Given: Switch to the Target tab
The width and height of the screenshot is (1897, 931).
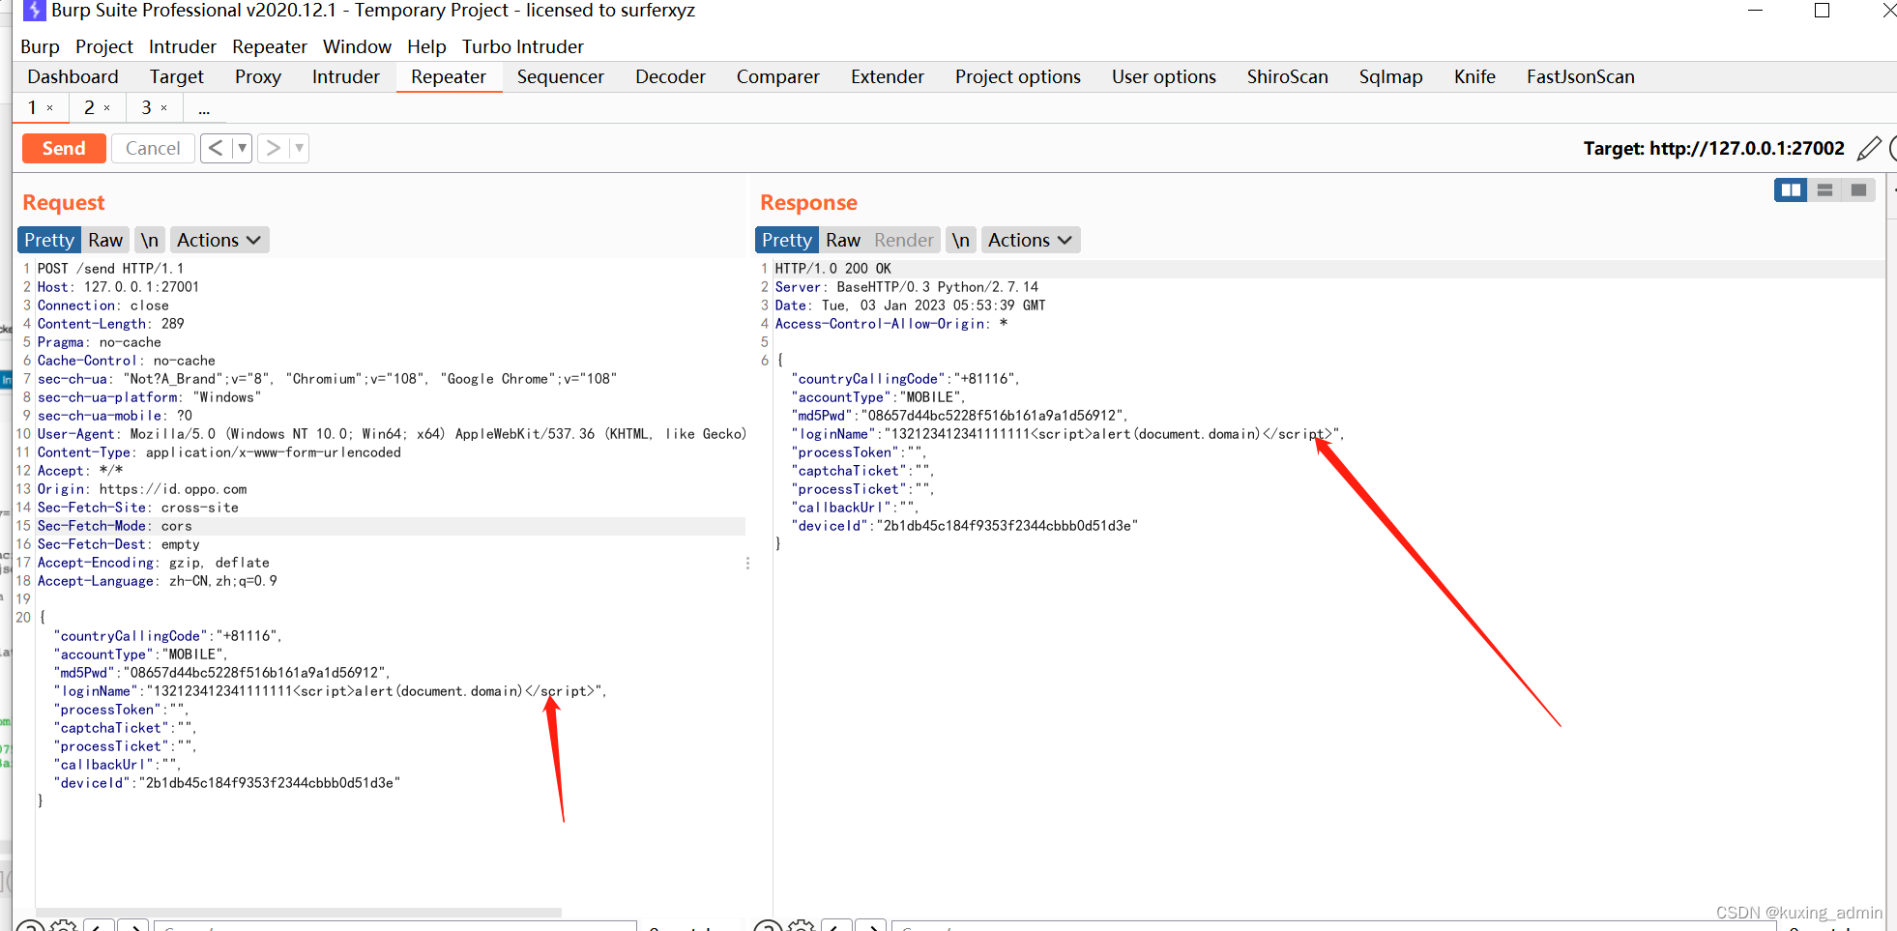Looking at the screenshot, I should click(177, 76).
